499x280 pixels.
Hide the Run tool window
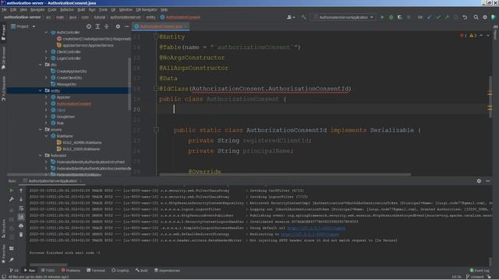(488, 181)
